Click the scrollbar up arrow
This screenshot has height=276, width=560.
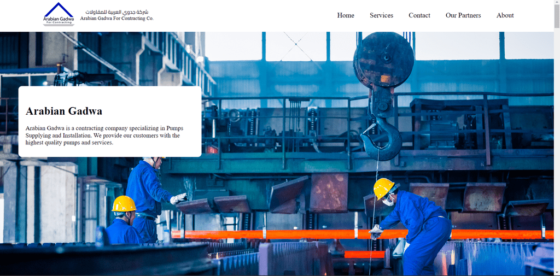(x=557, y=3)
